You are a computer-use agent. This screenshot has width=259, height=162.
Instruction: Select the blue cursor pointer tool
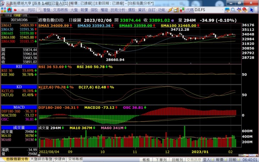click(252, 10)
